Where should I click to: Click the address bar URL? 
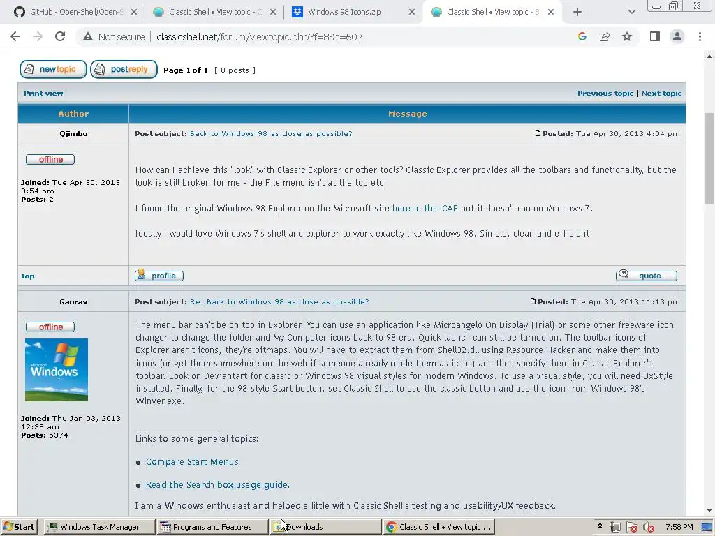click(x=260, y=37)
